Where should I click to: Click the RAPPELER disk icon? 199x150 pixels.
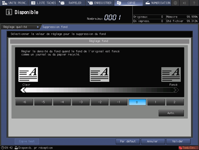(x=62, y=3)
